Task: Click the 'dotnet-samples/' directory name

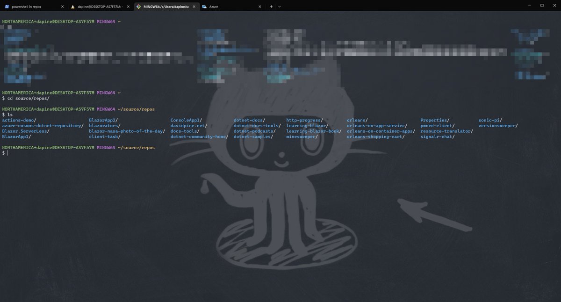Action: pos(254,137)
